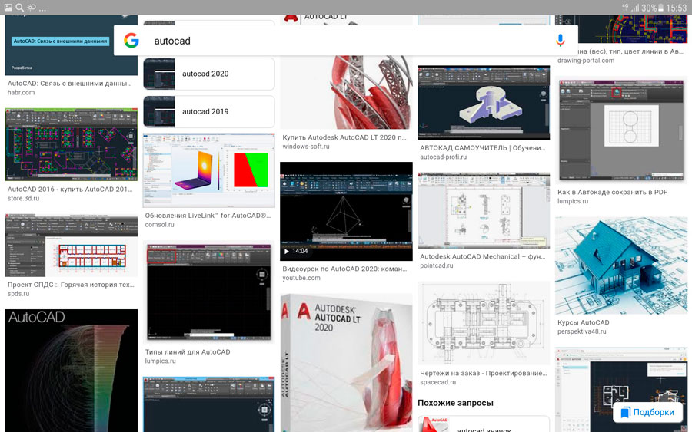Open 'Типы линий для AutoCAD' caption link
Image resolution: width=692 pixels, height=432 pixels.
[188, 352]
